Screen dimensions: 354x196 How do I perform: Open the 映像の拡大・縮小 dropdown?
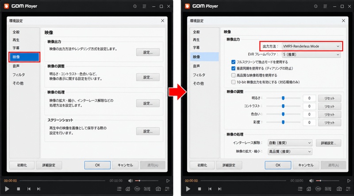[x=290, y=151]
